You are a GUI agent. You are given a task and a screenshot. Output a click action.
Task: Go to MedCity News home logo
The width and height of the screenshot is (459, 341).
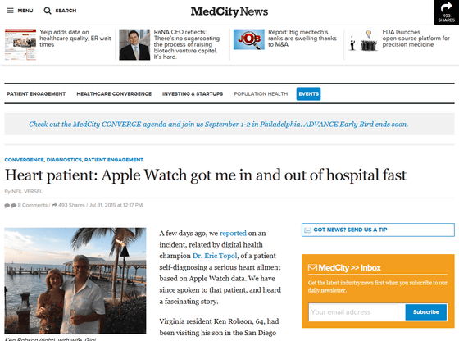point(229,11)
